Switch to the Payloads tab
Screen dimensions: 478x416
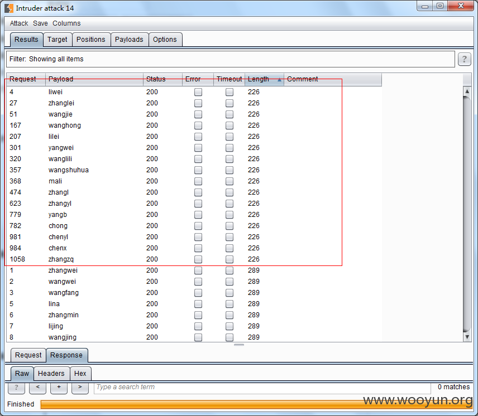(129, 40)
